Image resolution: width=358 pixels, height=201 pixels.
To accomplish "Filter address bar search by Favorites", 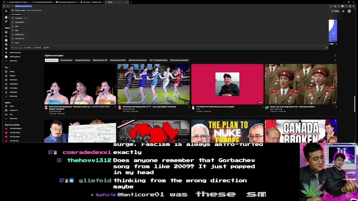I will coord(37,48).
